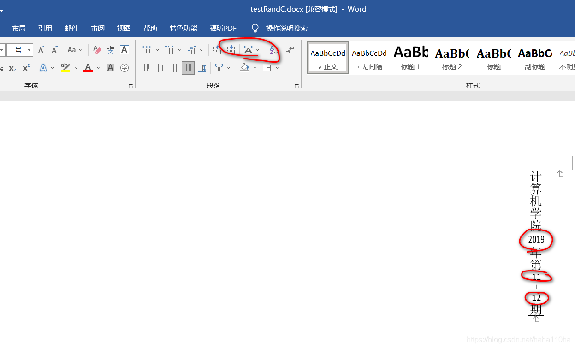Screen dimensions: 575x348
Task: Apply the 无间隔 style
Action: click(369, 58)
